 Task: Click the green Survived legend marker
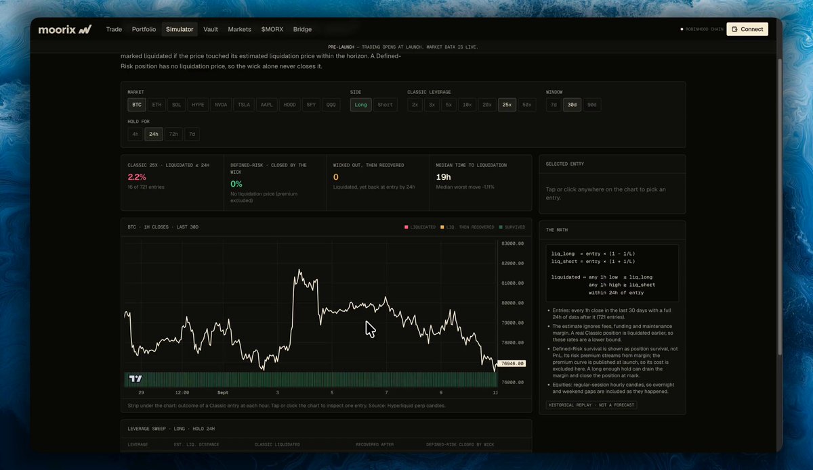tap(501, 227)
